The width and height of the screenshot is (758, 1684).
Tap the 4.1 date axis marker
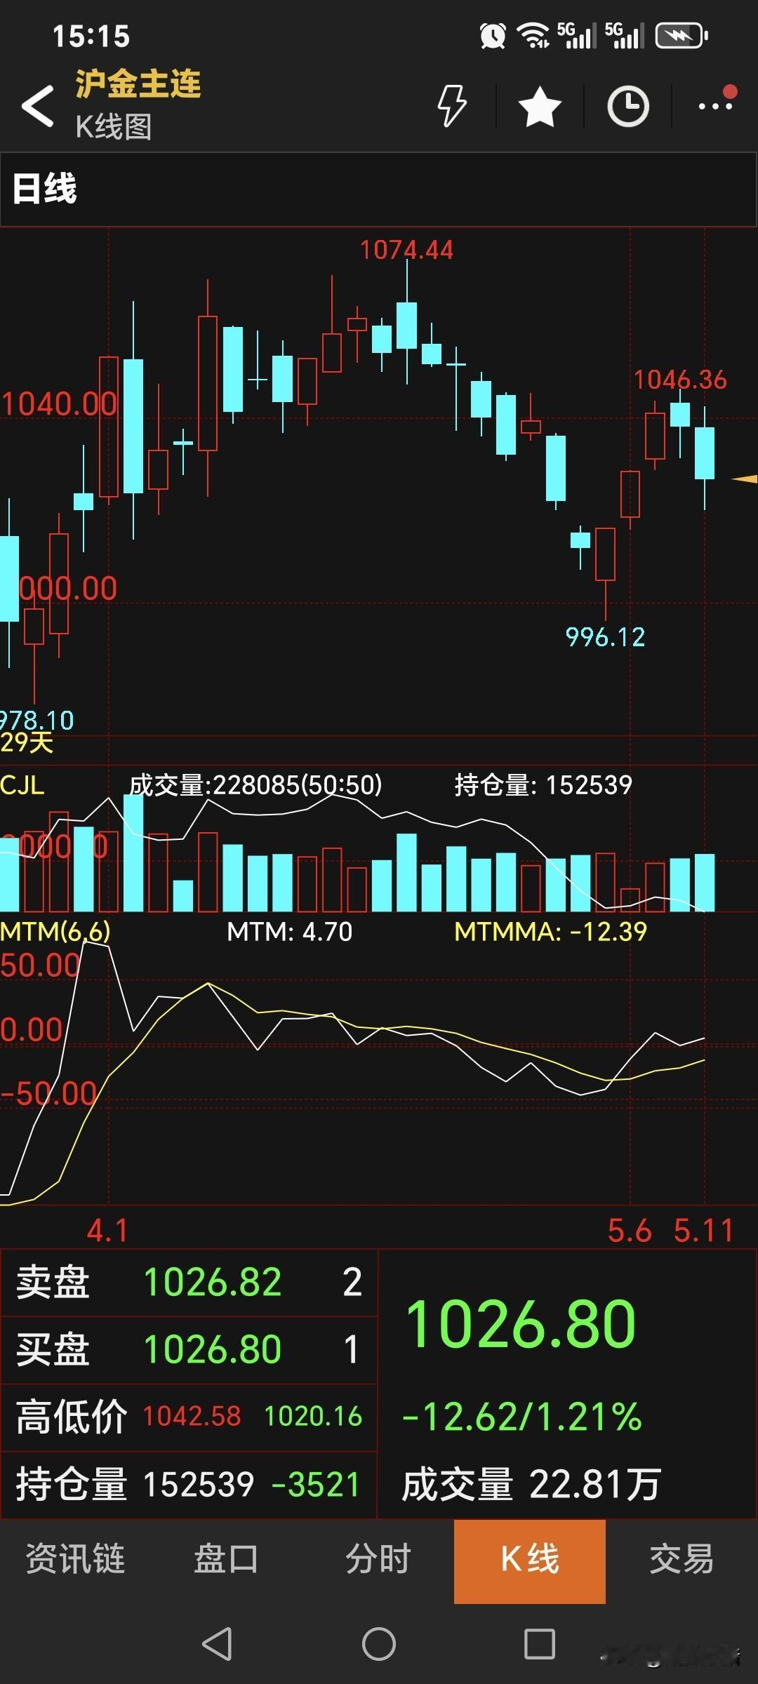tap(107, 1230)
